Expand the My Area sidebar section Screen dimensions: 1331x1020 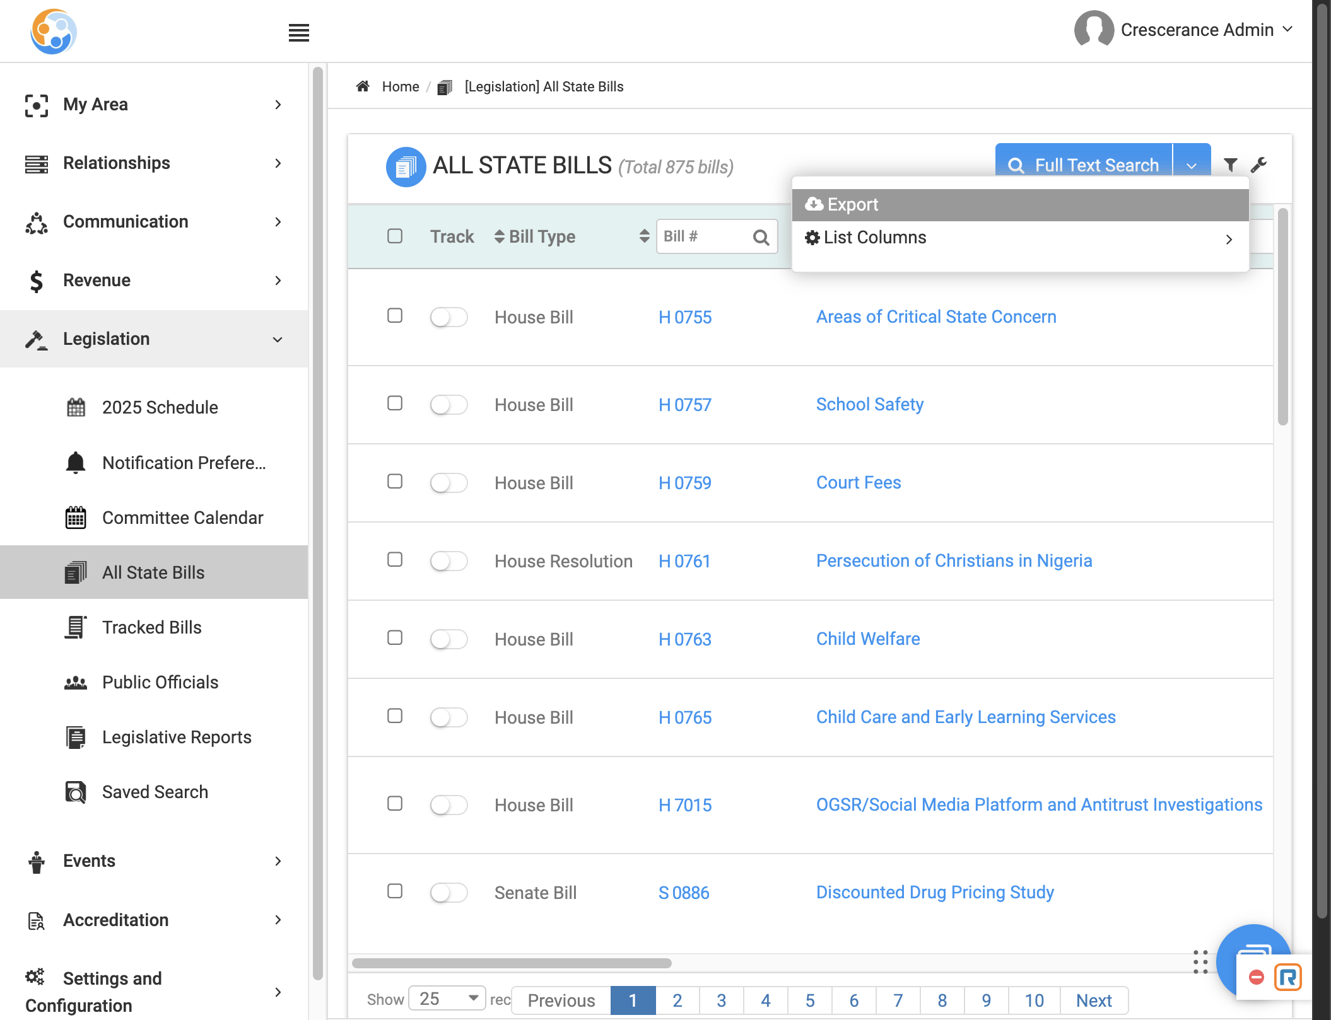point(154,105)
